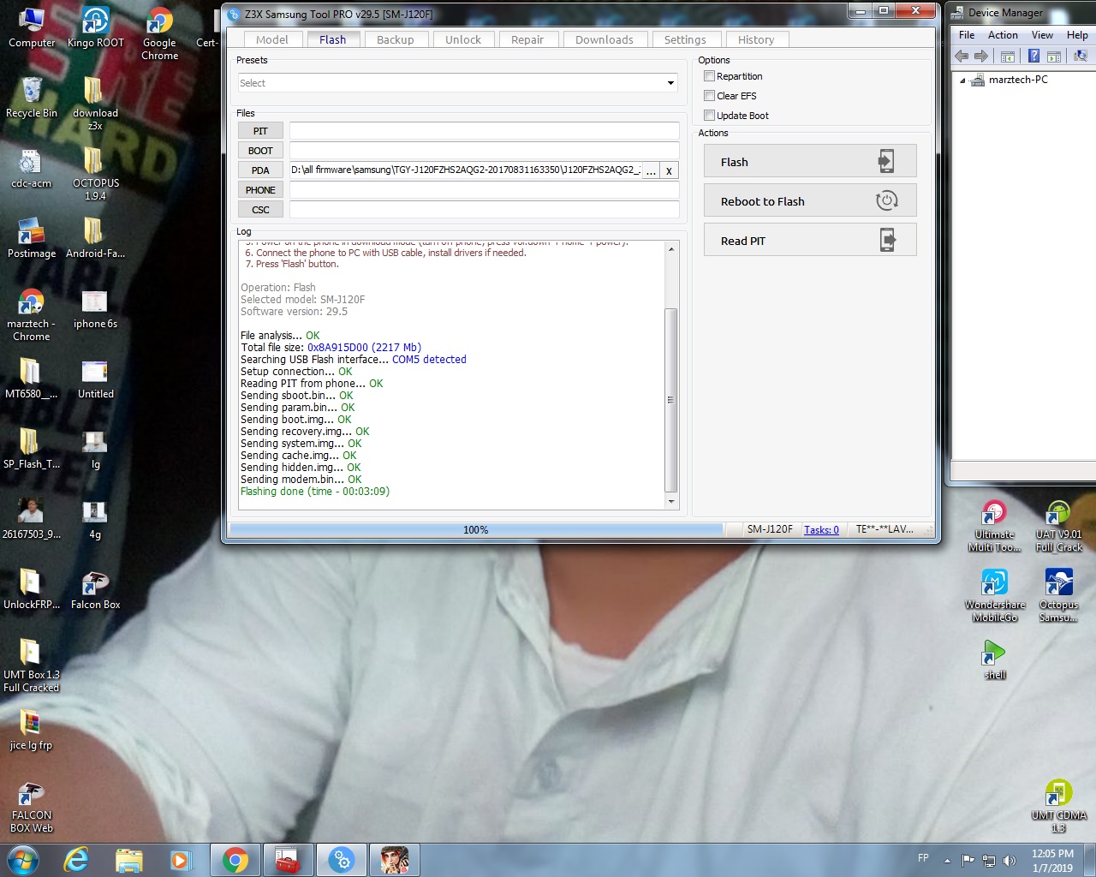Switch to the Model tab

pos(272,39)
